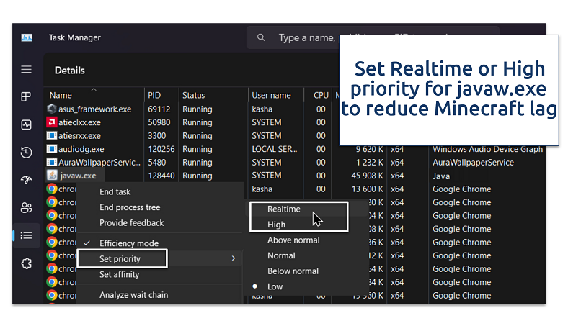
Task: Open the Performance page icon in sidebar
Action: 27,124
